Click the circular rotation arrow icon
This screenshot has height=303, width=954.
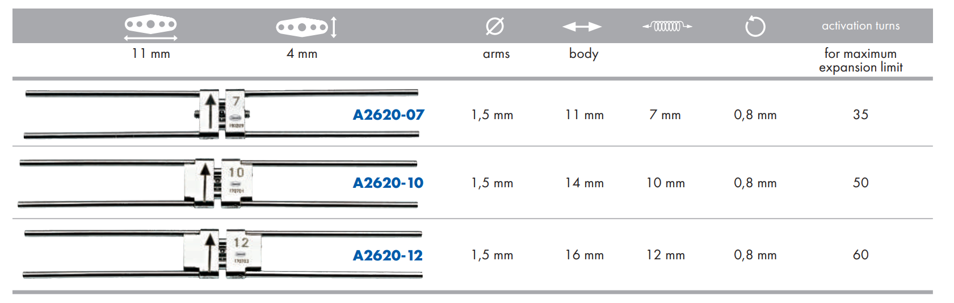click(755, 26)
